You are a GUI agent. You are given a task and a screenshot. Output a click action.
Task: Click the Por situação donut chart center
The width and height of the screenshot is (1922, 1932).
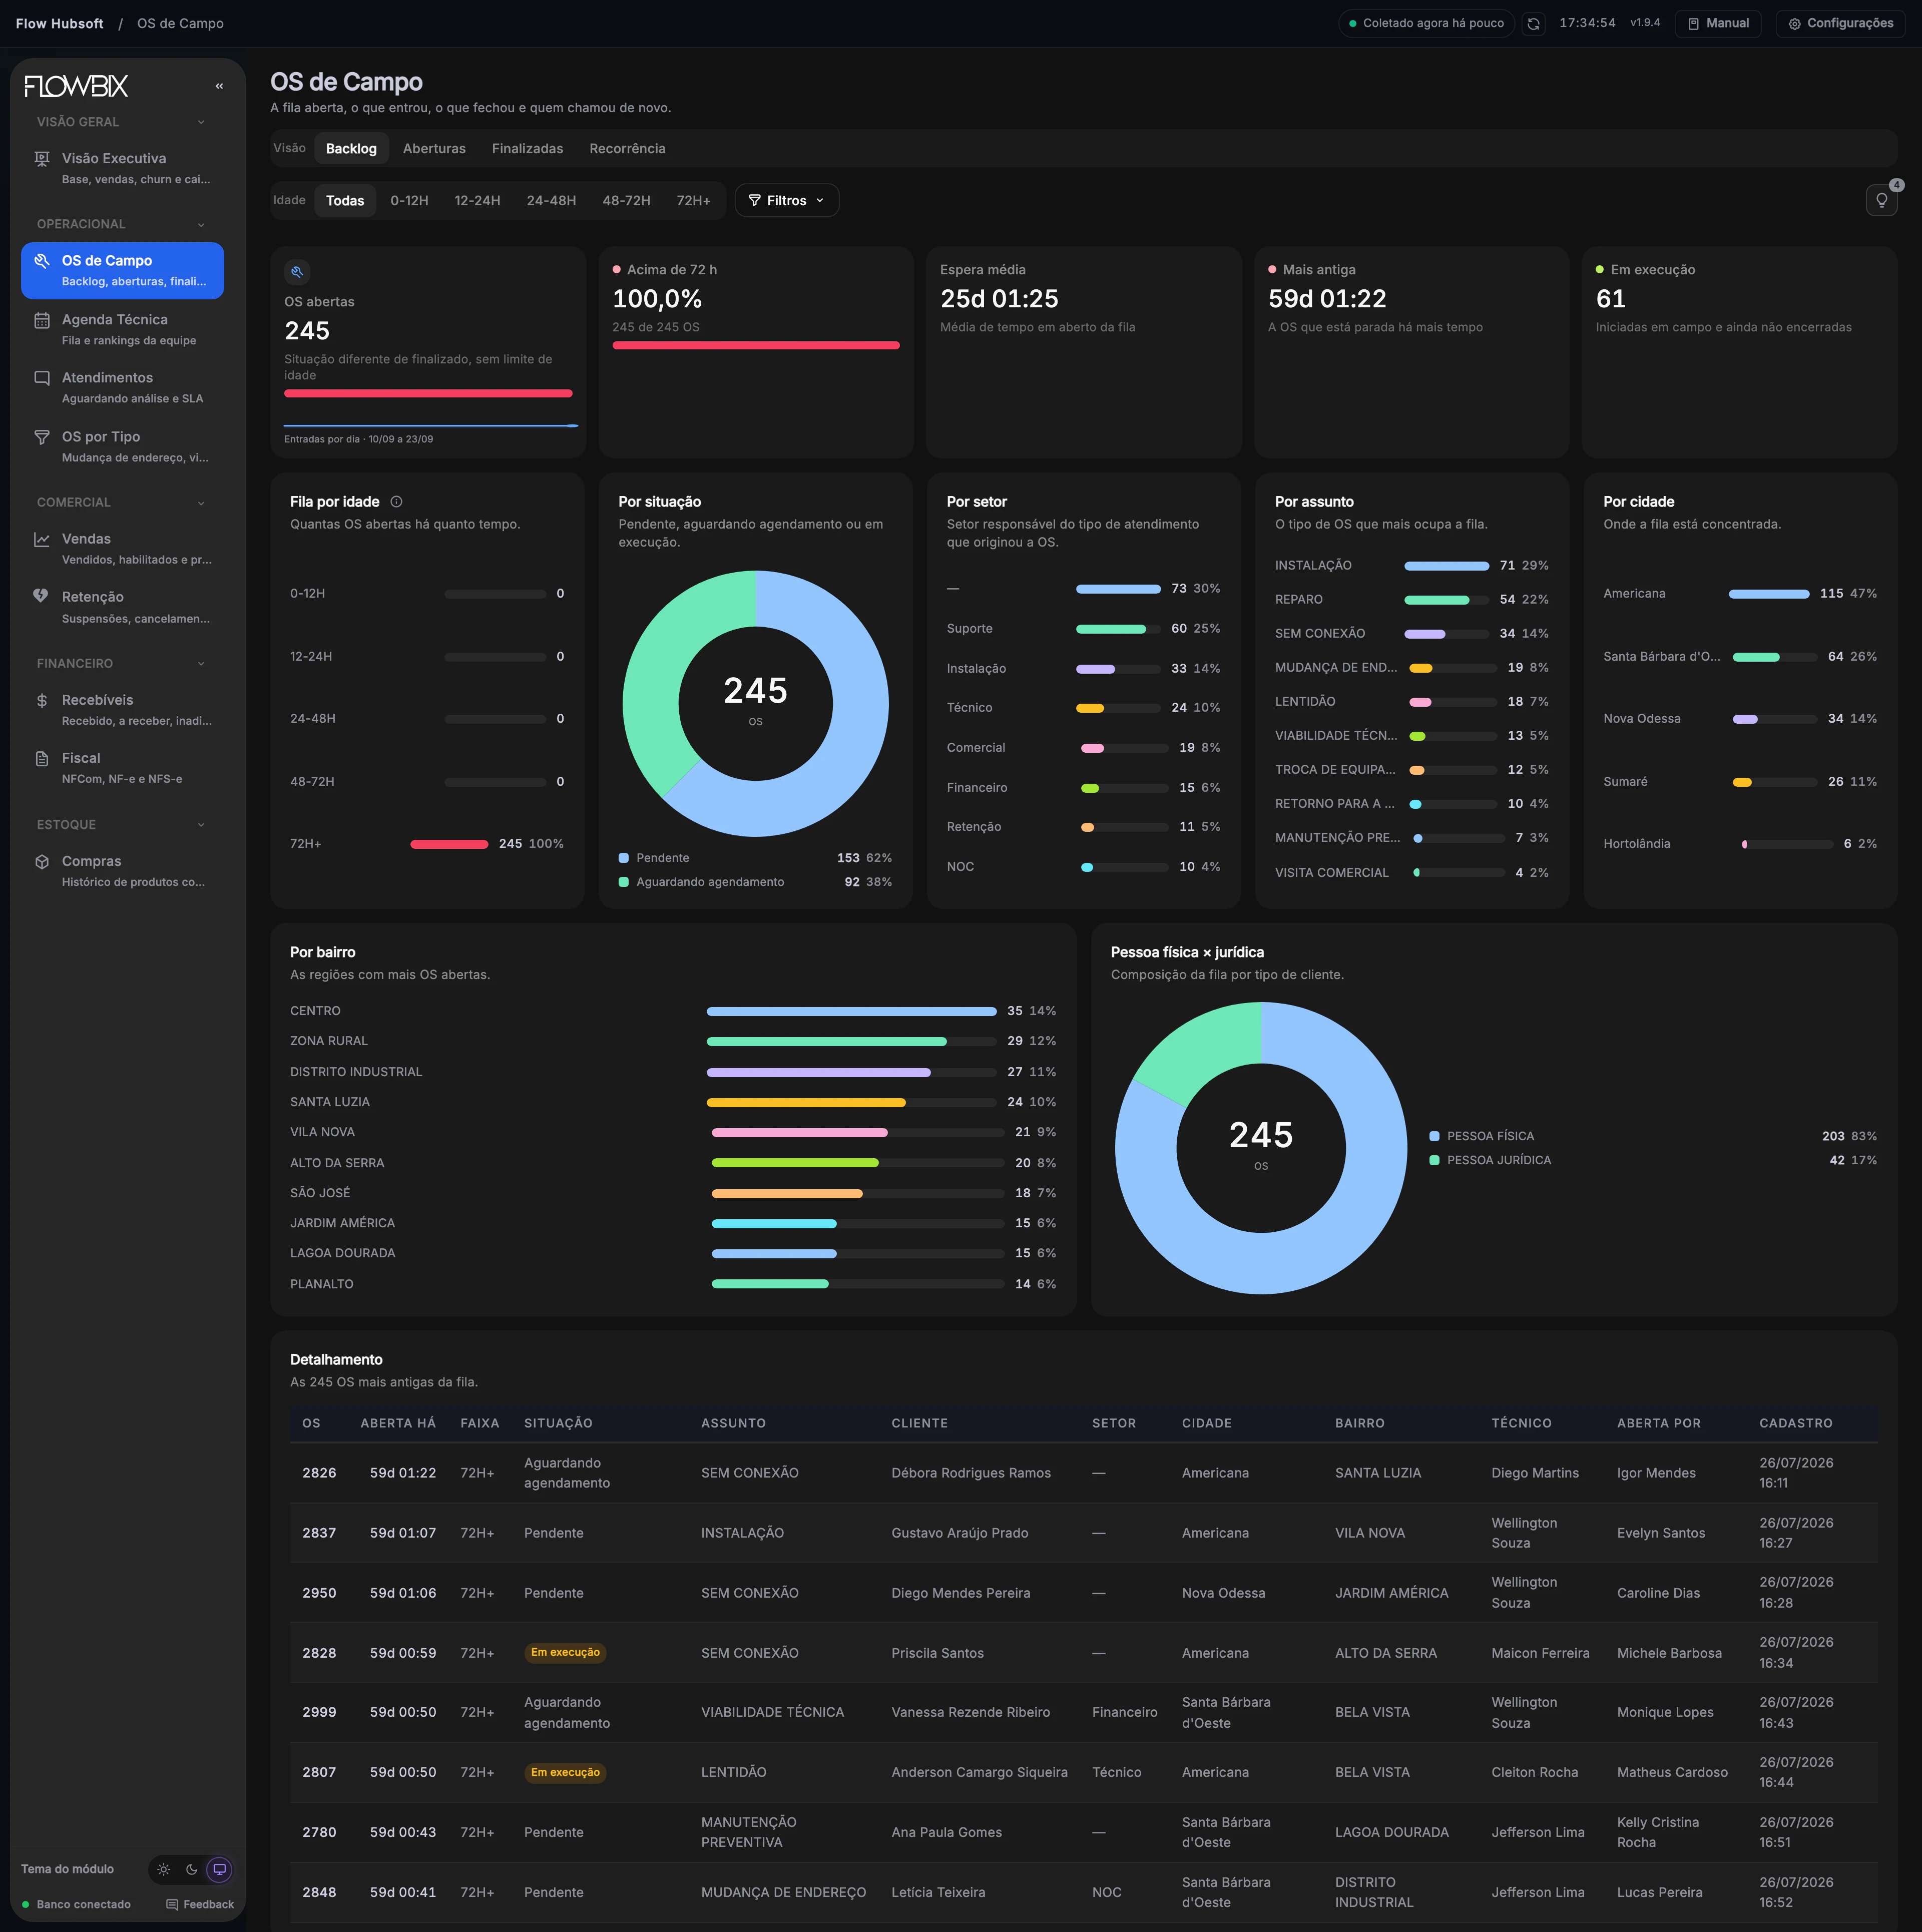click(755, 703)
